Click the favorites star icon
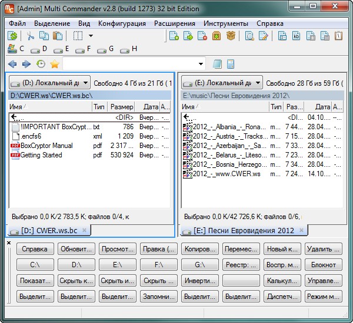 click(55, 64)
